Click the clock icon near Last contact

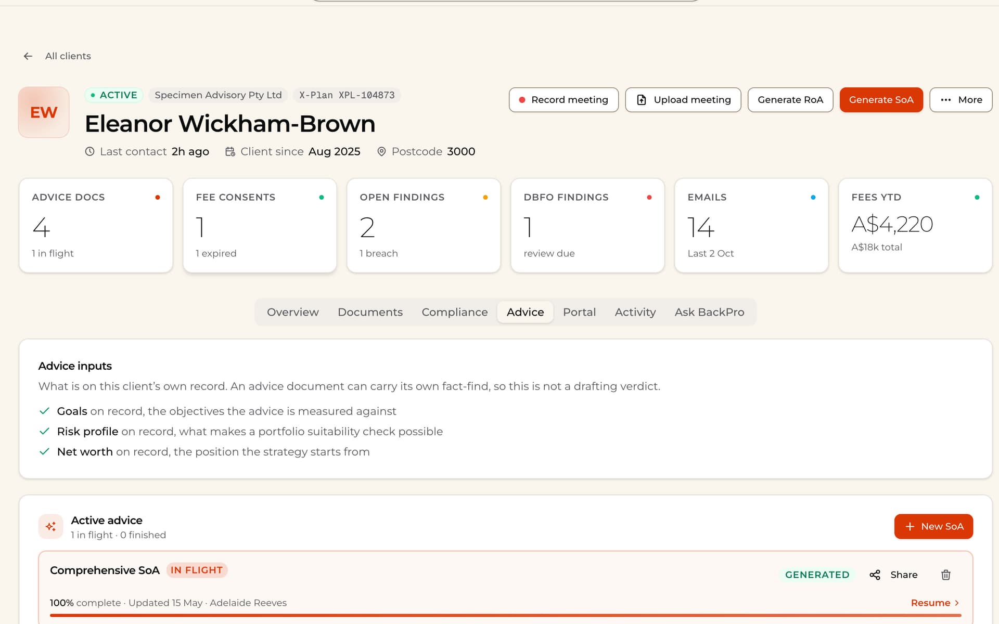click(x=89, y=151)
